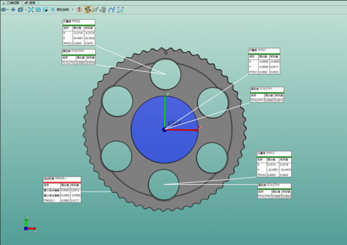Click the scan frame with green dot icon
Image resolution: width=347 pixels, height=245 pixels.
coord(120,10)
